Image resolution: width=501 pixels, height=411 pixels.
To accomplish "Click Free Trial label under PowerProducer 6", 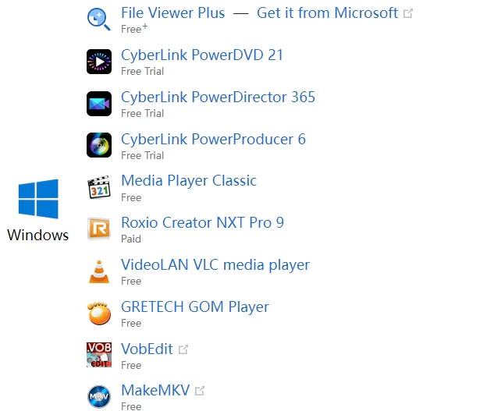I will point(143,155).
